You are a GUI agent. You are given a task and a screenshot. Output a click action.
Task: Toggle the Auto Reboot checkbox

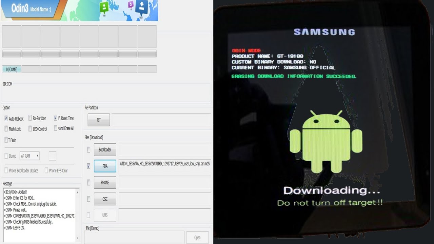(6, 119)
